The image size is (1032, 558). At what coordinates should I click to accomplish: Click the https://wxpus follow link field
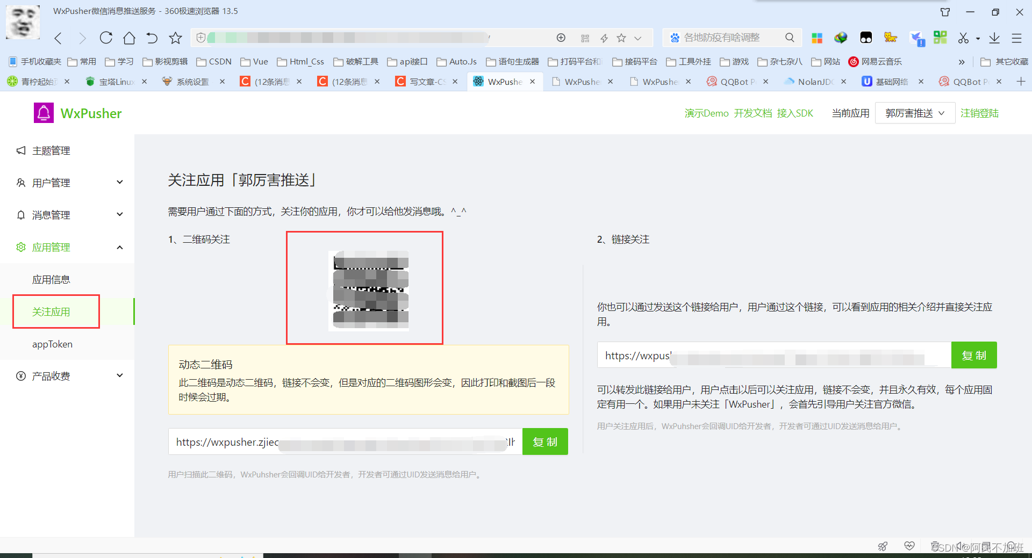tap(774, 355)
